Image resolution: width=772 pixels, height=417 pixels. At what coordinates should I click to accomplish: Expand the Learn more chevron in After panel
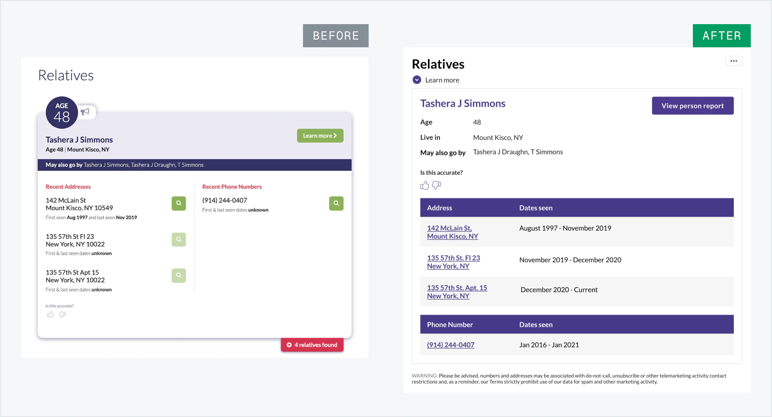coord(417,80)
